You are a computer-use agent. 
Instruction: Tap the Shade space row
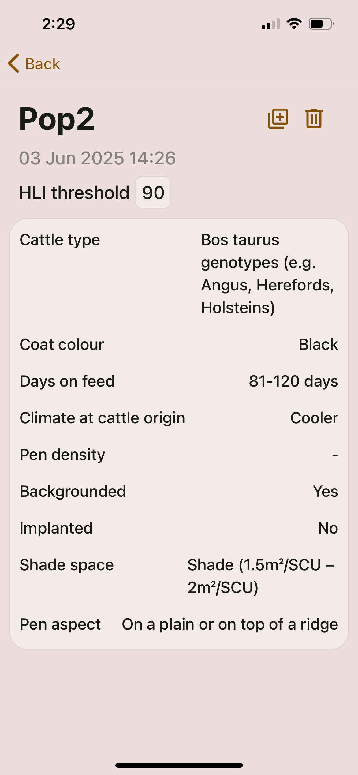[179, 576]
